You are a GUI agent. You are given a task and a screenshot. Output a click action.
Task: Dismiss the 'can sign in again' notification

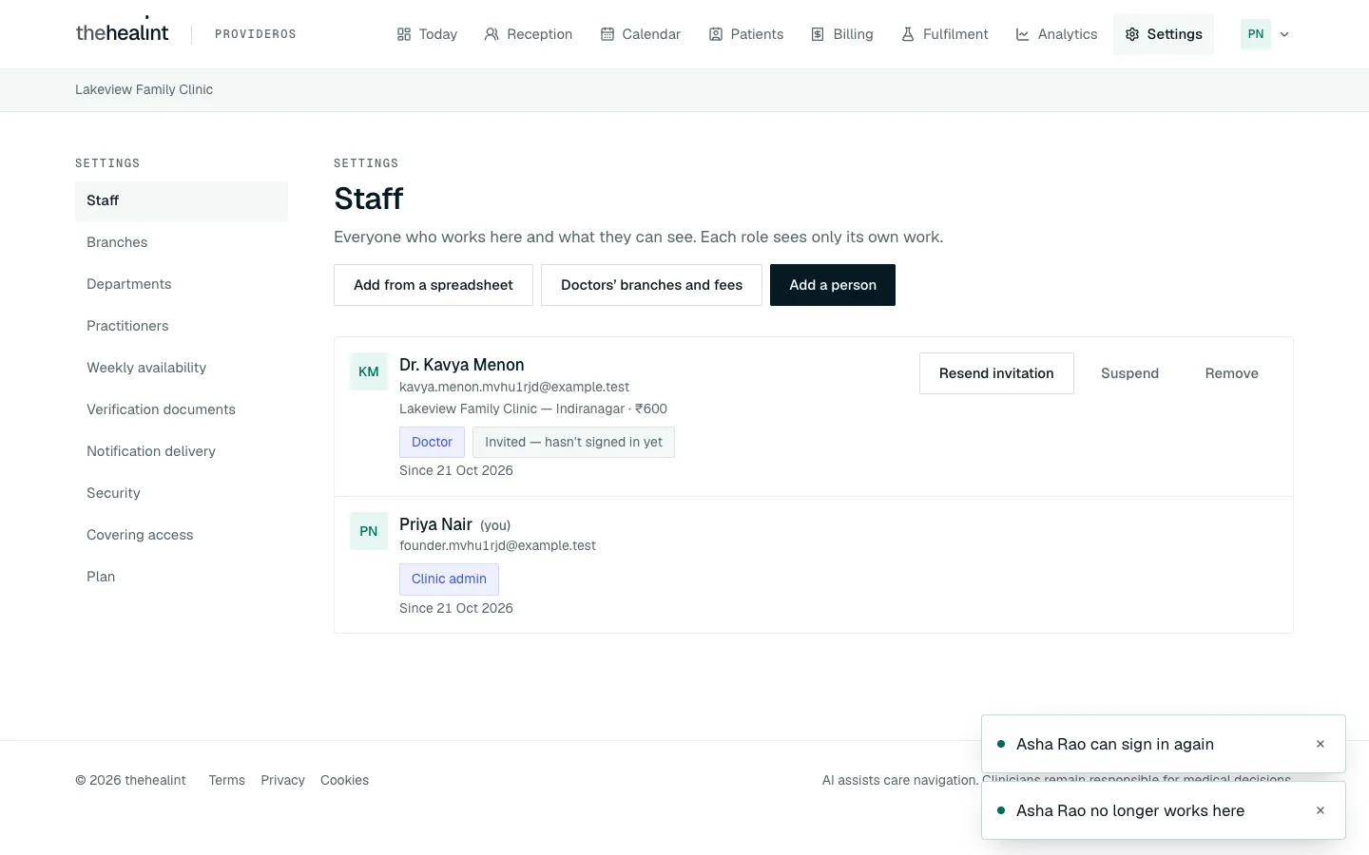[x=1321, y=744]
